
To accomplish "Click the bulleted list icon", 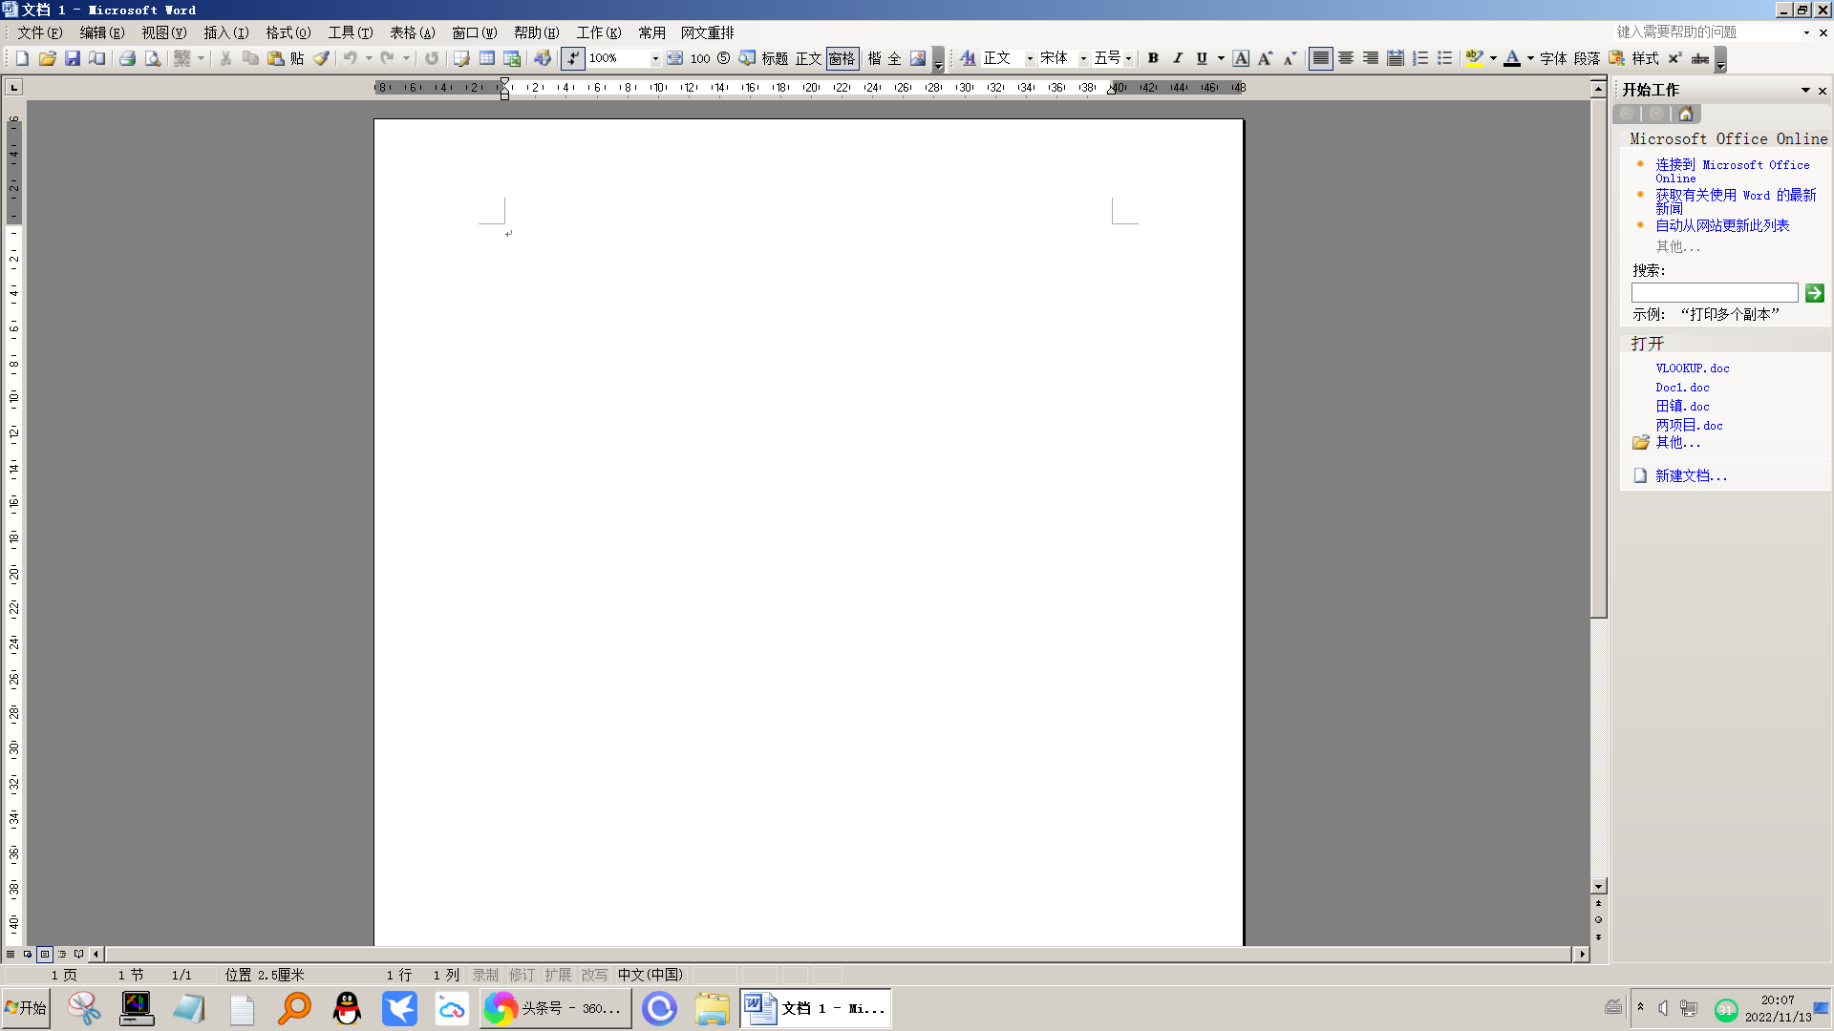I will [1444, 58].
